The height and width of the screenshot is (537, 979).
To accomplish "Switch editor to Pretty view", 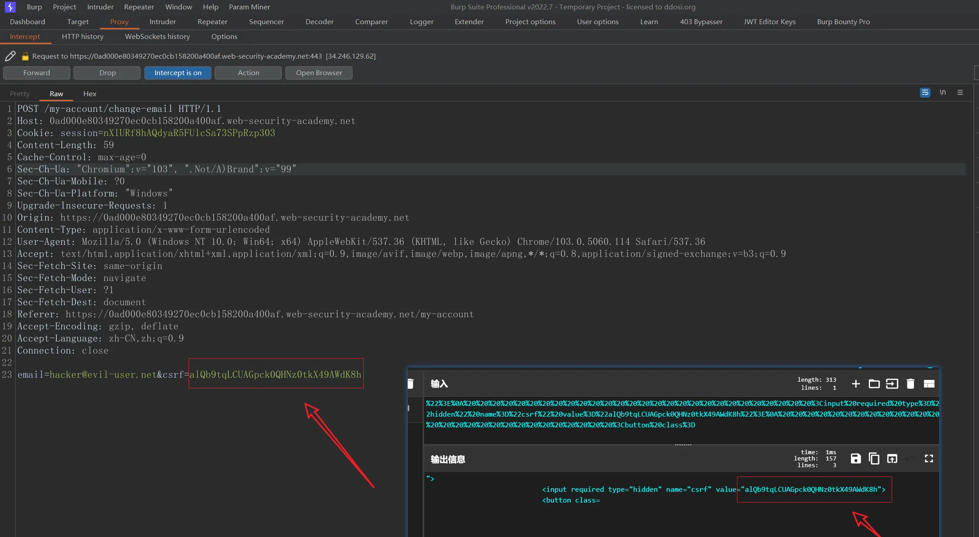I will point(19,94).
